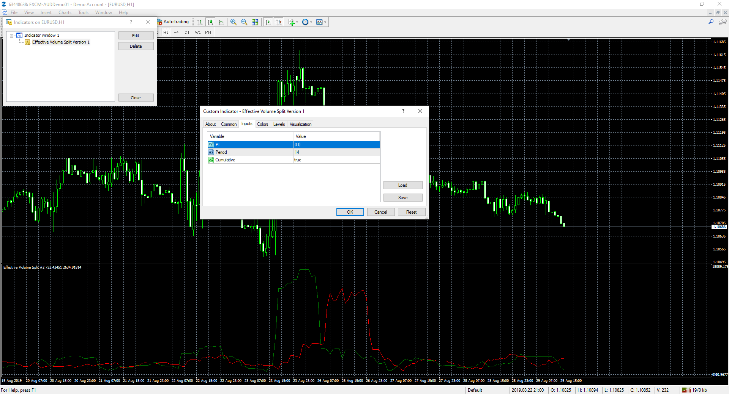Toggle chart shift button
The image size is (729, 394).
click(x=279, y=22)
